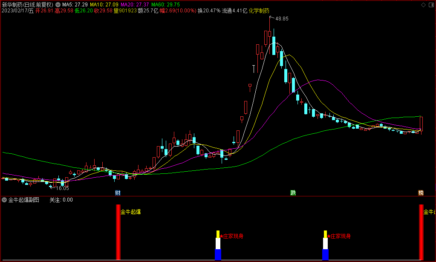
Task: Click the high price 高29.58
Action: pyautogui.click(x=64, y=11)
